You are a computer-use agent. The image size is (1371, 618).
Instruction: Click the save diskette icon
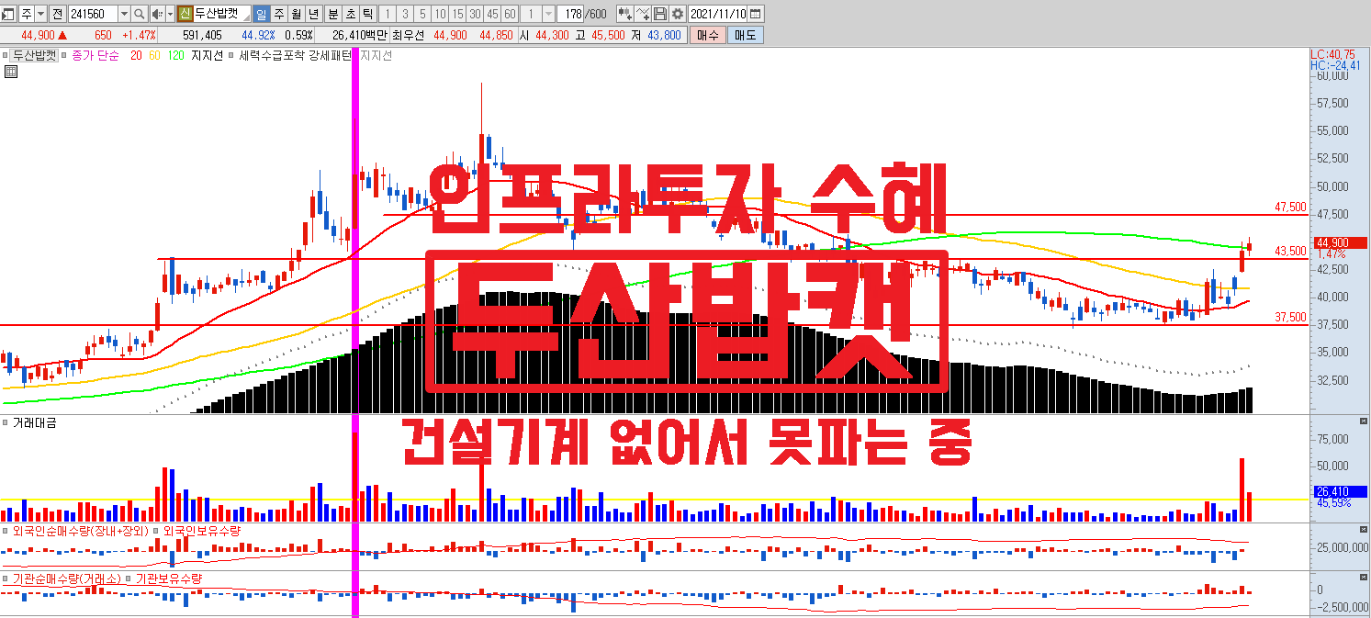(659, 14)
